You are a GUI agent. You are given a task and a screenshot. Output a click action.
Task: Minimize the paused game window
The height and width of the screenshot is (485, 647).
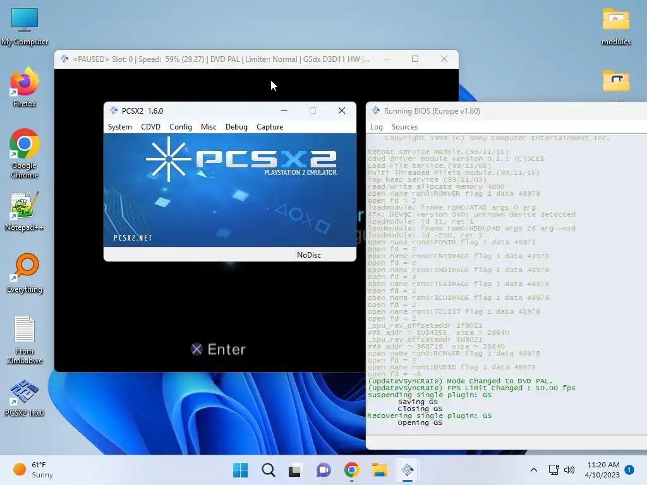tap(387, 59)
